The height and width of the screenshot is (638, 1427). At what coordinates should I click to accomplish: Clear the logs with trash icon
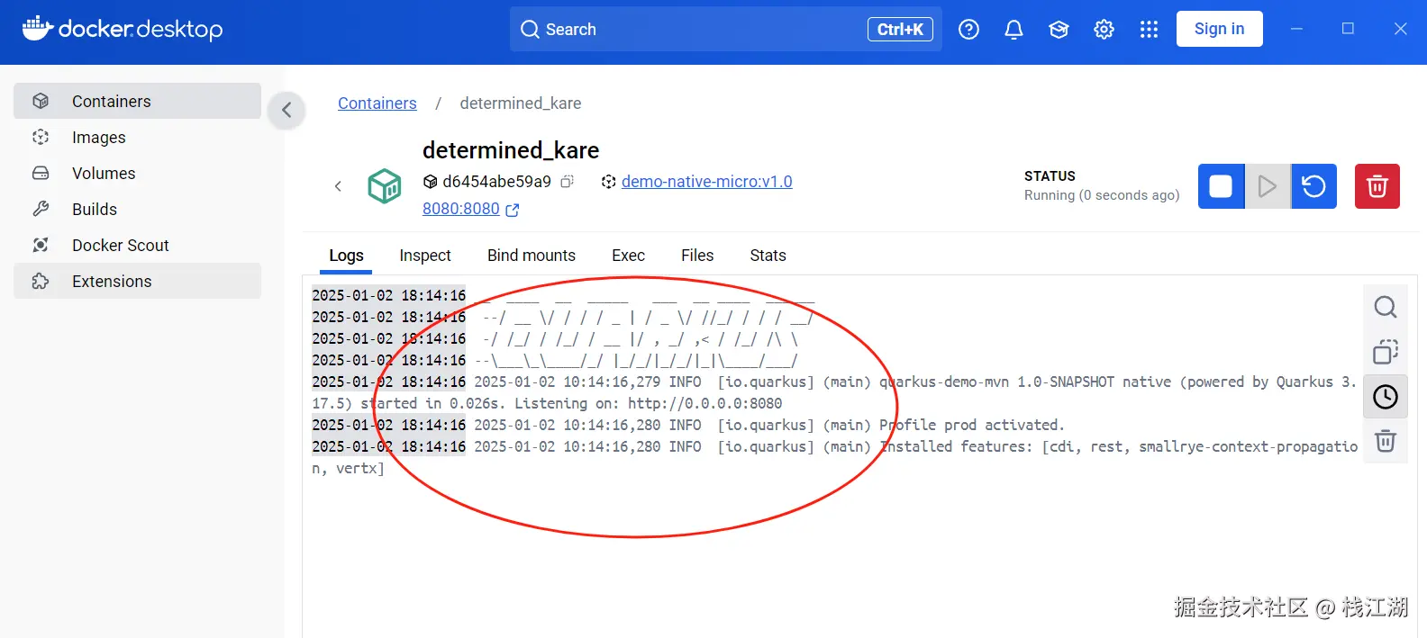click(x=1386, y=441)
